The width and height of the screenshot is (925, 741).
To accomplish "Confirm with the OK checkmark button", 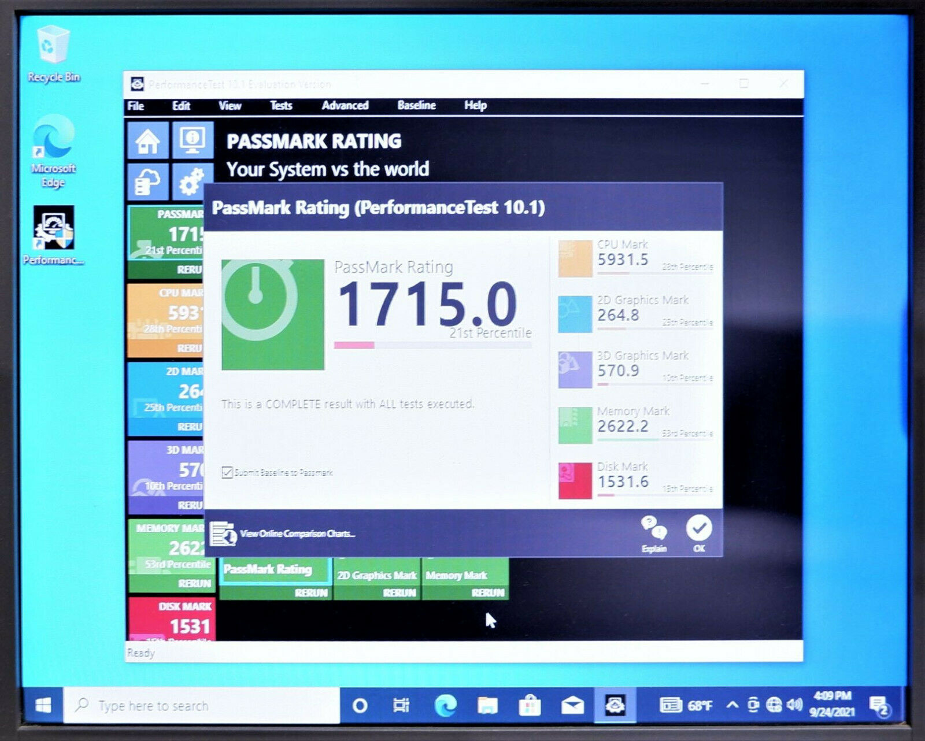I will [699, 533].
